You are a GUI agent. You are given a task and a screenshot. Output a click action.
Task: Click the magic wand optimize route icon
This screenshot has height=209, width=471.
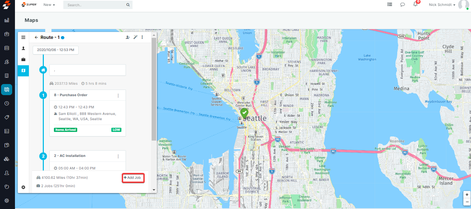[135, 37]
